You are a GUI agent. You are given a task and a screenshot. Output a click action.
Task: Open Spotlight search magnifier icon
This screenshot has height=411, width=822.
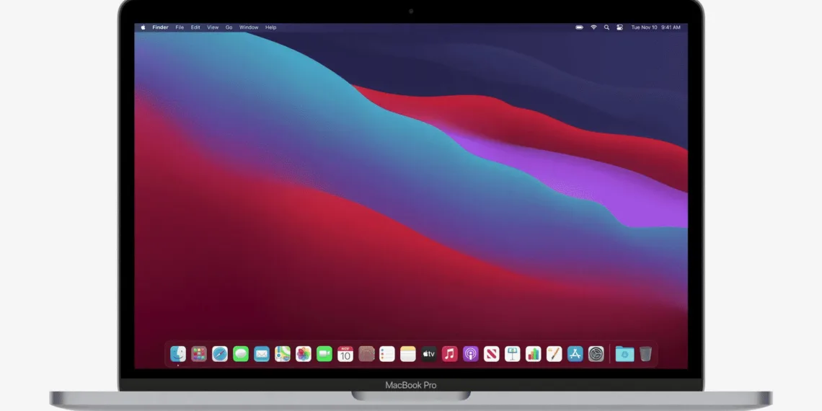[606, 27]
